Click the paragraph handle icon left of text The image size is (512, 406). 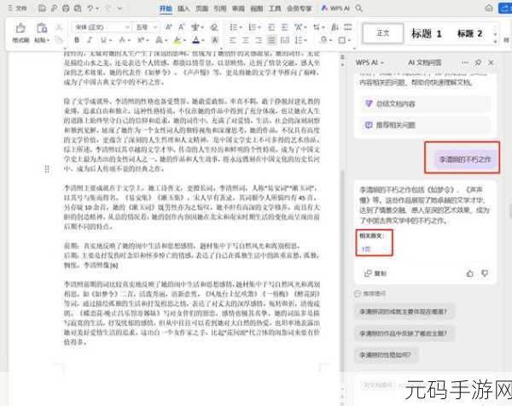[47, 169]
